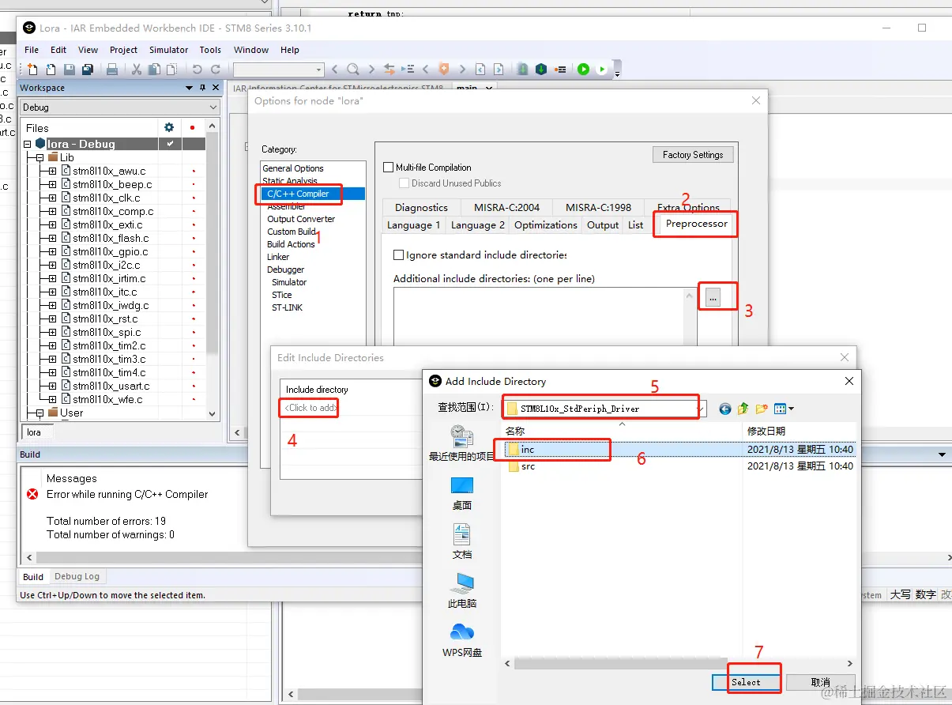Select the Linker category
Screen dimensions: 952x705
tap(278, 257)
